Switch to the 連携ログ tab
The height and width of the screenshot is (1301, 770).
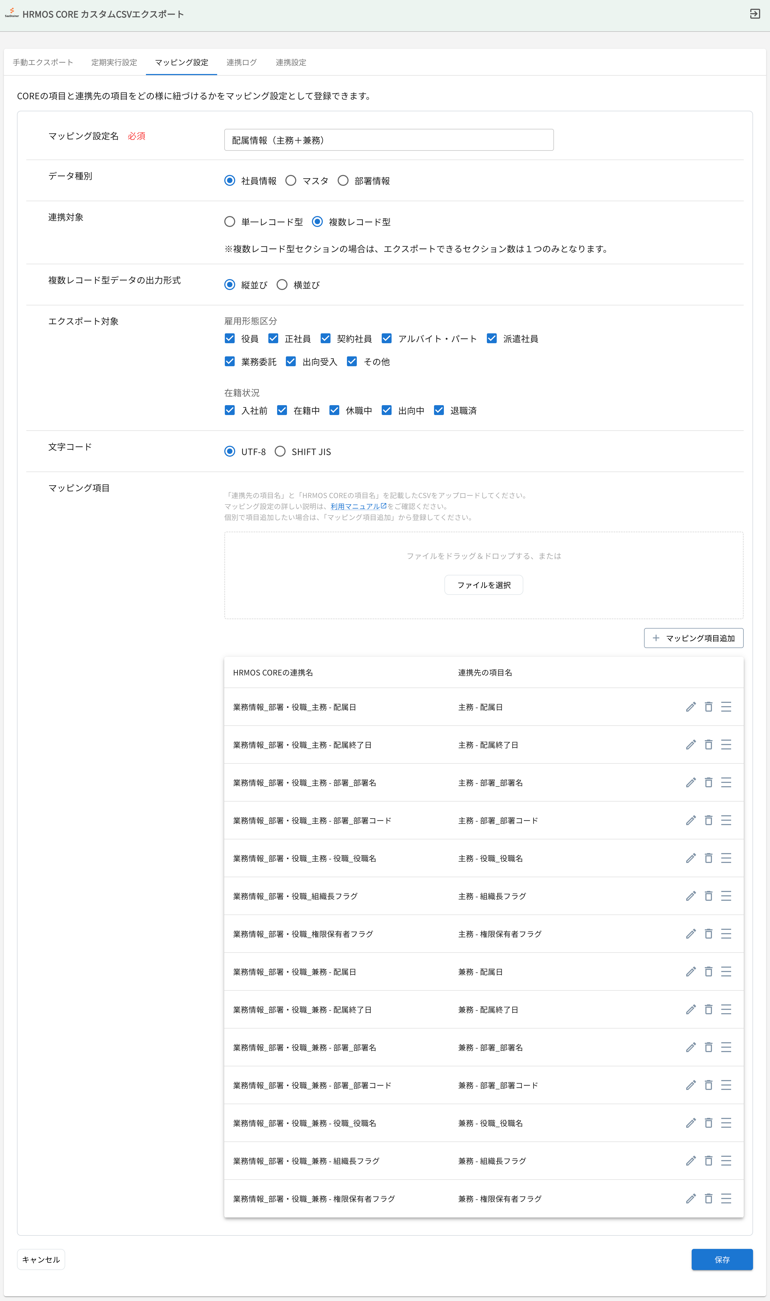tap(241, 62)
